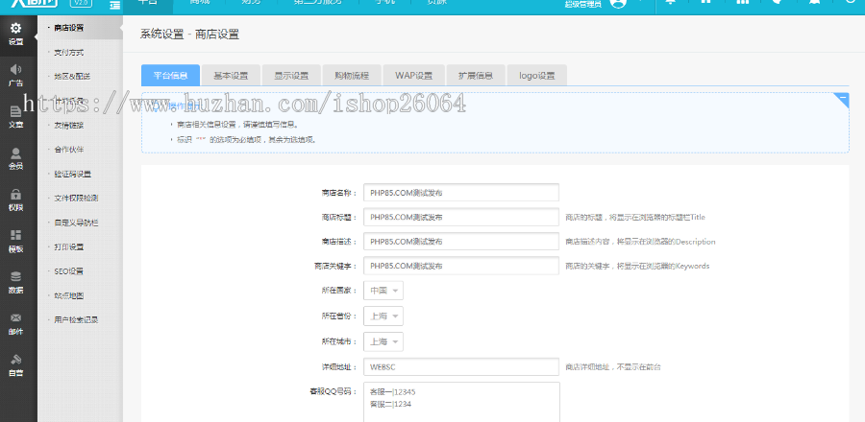Viewport: 865px width, 422px height.
Task: Collapse the tips box using its corner icon
Action: point(842,99)
